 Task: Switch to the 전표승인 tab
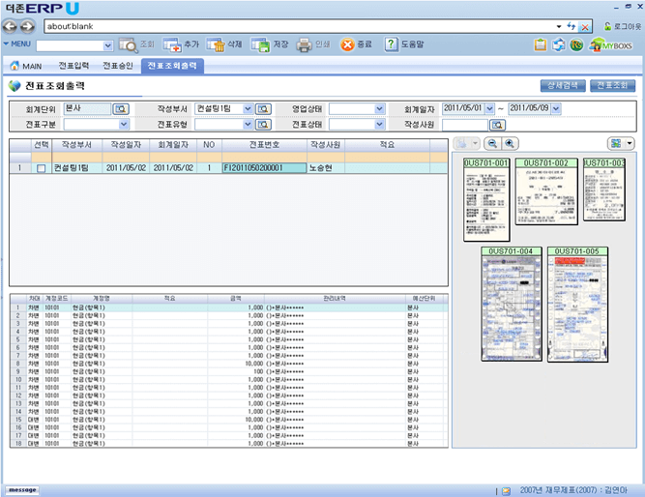(x=118, y=66)
